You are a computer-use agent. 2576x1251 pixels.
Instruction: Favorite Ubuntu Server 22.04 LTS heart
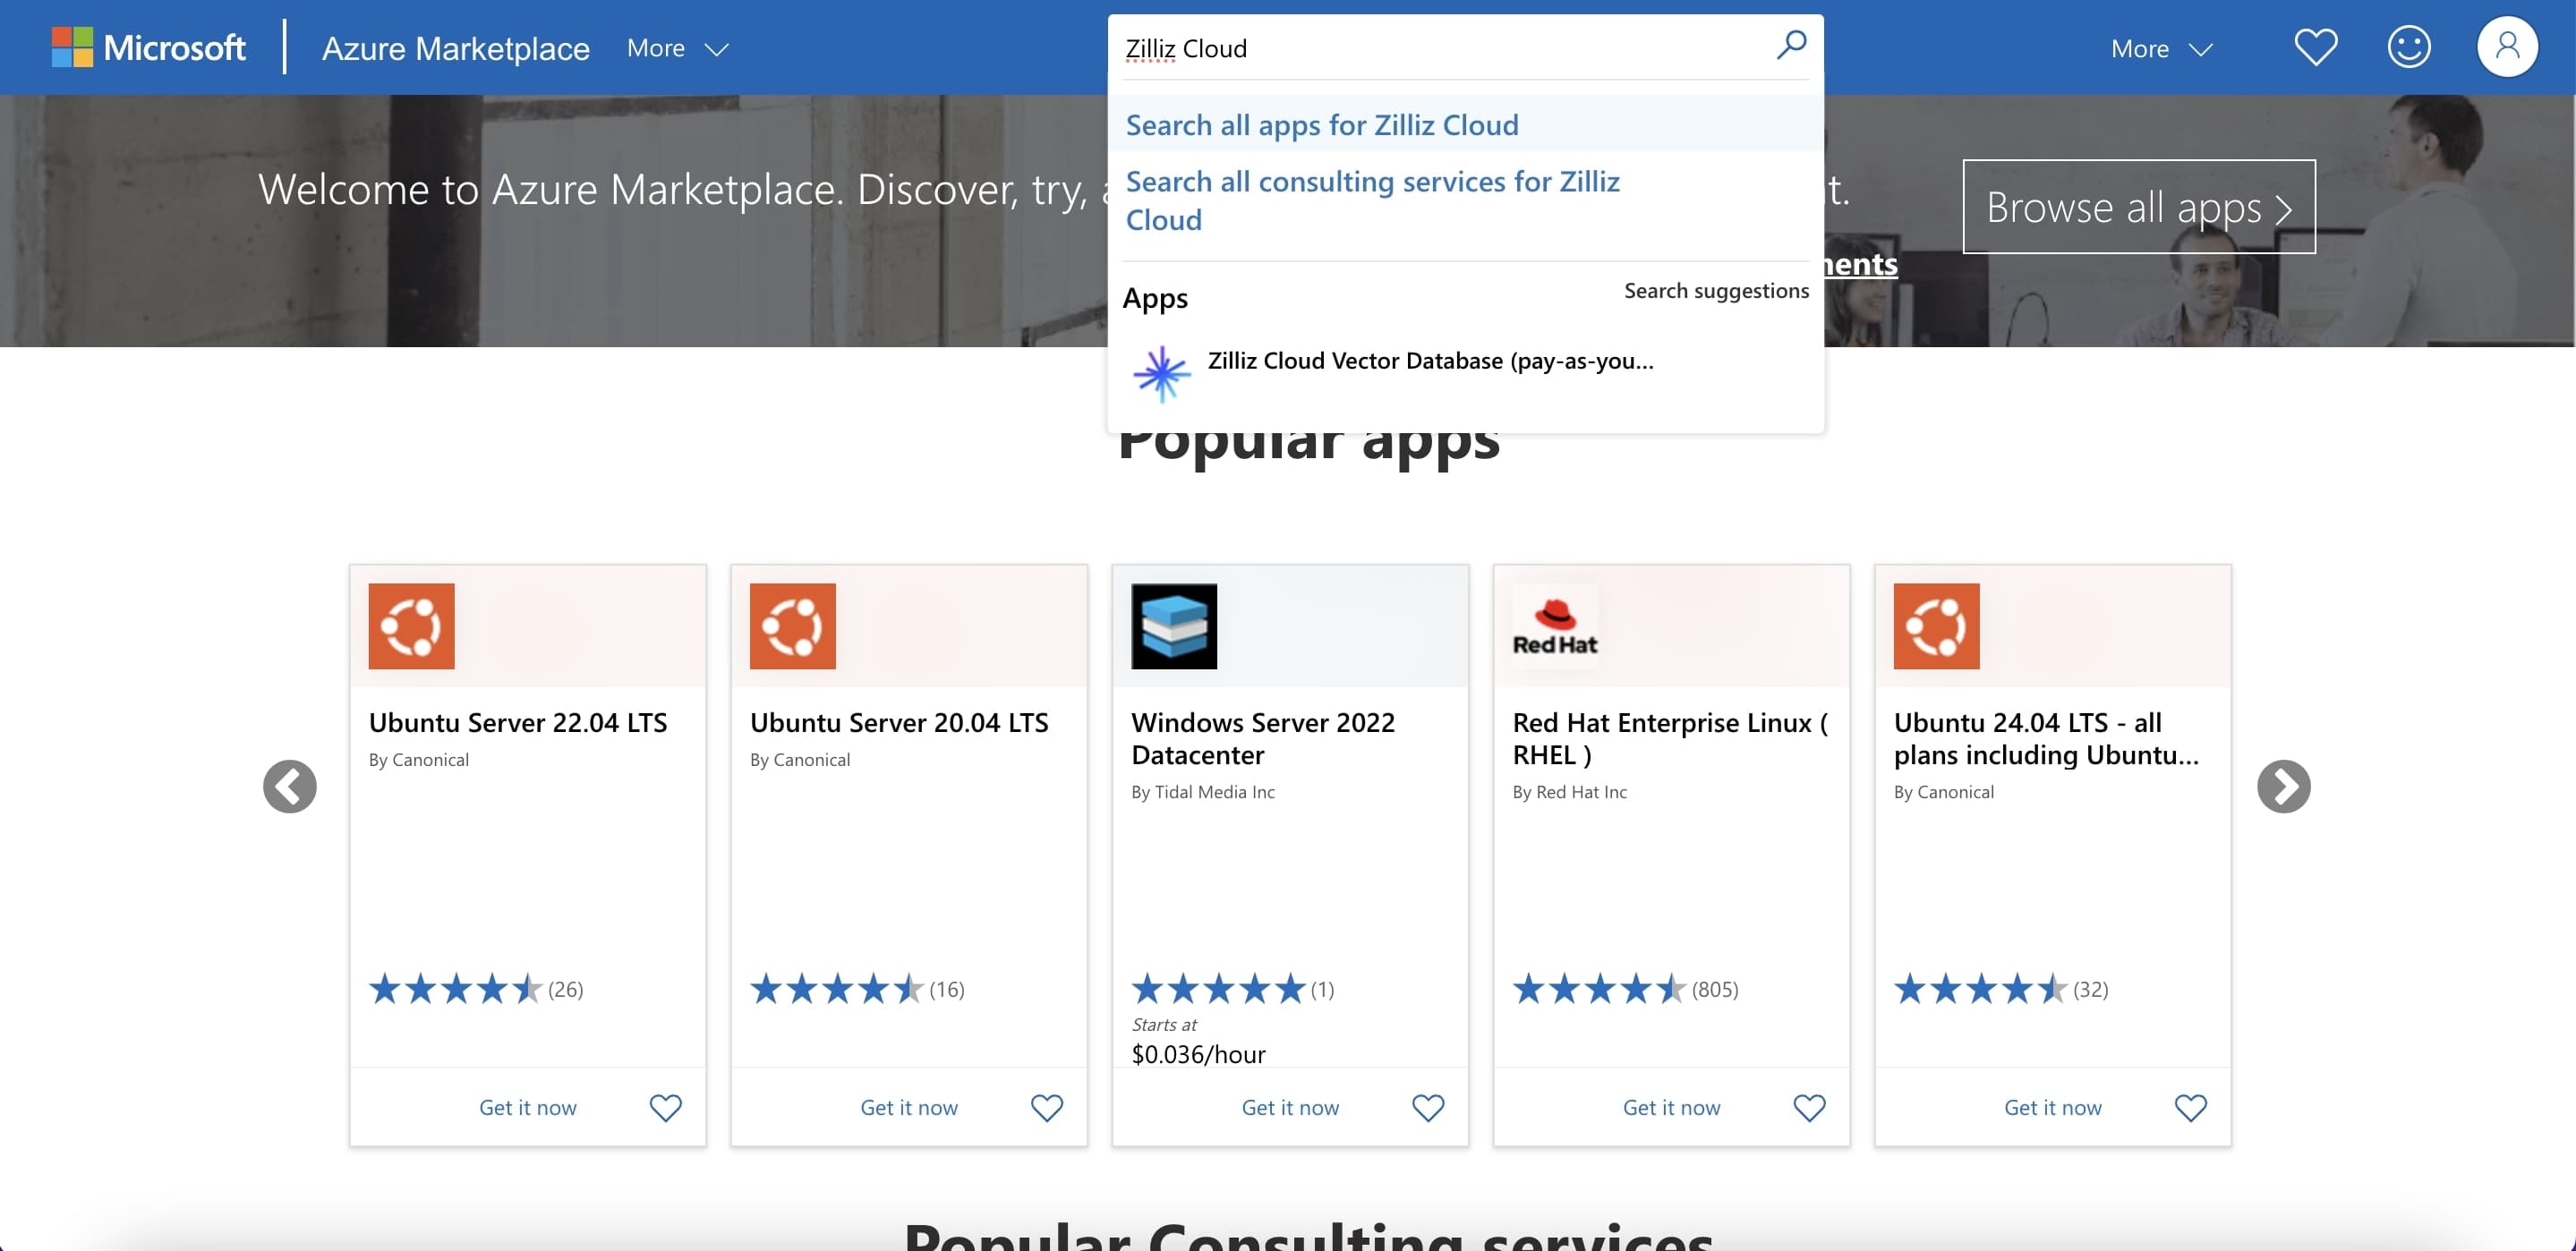(x=666, y=1107)
